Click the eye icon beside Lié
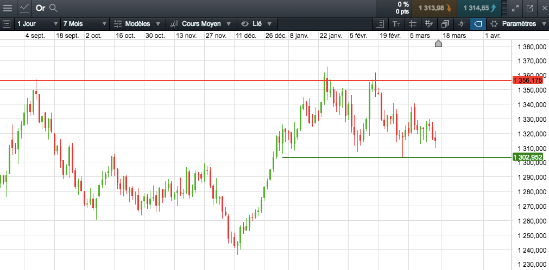This screenshot has height=270, width=549. pos(244,24)
